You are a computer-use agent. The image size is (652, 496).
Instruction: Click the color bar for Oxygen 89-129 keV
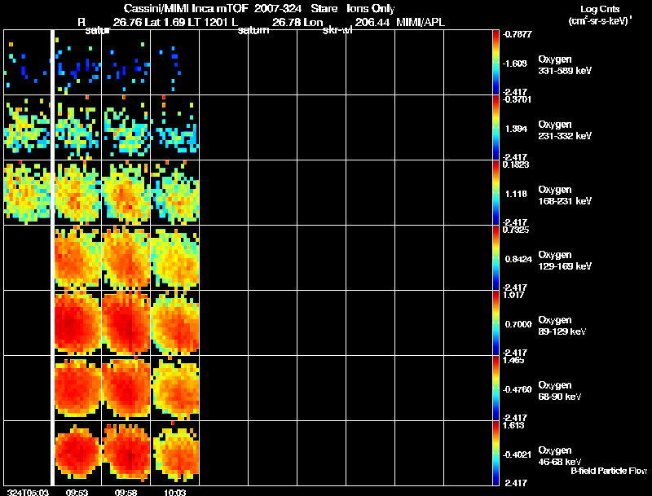pyautogui.click(x=496, y=323)
